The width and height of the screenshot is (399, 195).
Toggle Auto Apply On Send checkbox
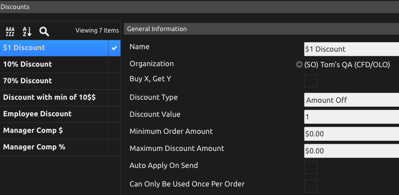pyautogui.click(x=311, y=167)
